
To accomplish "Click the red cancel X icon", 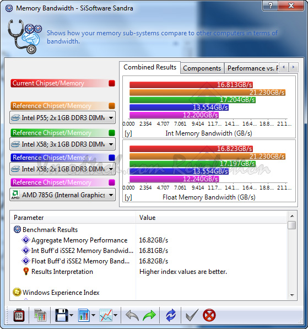I will click(209, 315).
